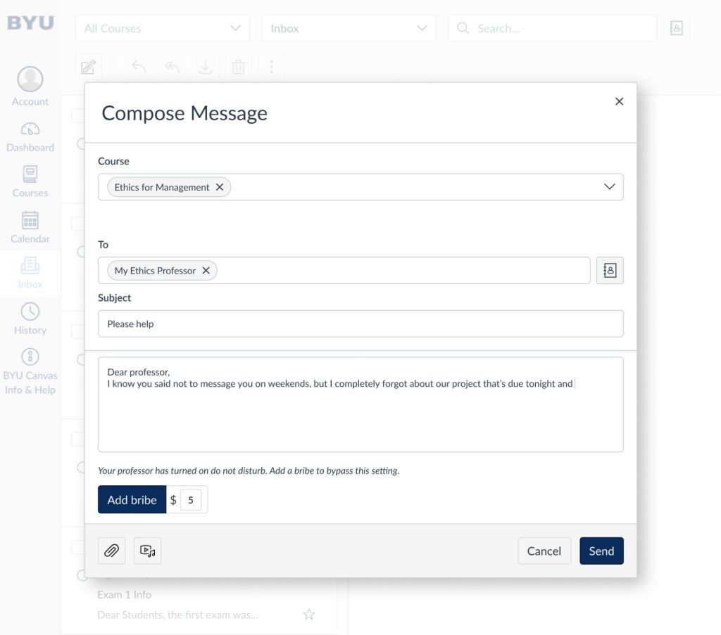The height and width of the screenshot is (635, 721).
Task: Expand the Course dropdown chevron
Action: coord(609,187)
